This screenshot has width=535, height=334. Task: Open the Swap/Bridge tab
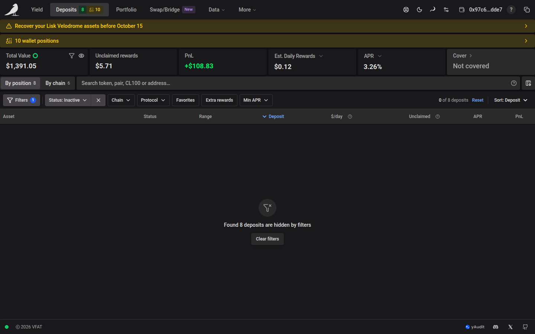172,10
